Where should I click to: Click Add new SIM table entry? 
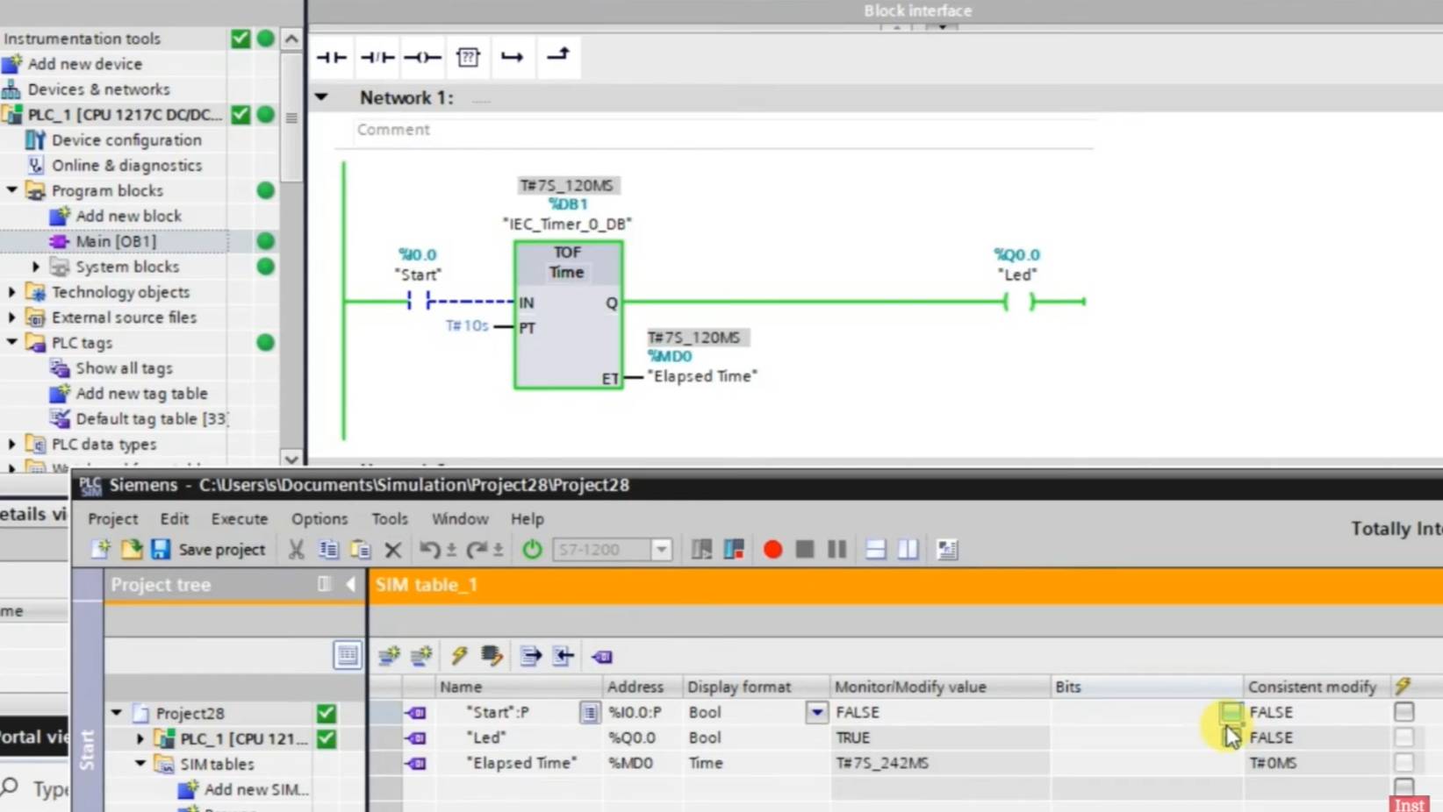pos(255,789)
